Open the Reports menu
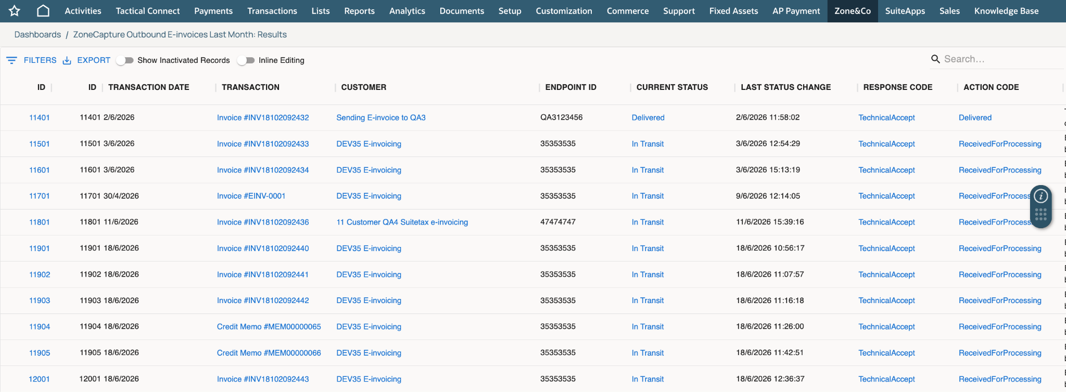 coord(359,11)
